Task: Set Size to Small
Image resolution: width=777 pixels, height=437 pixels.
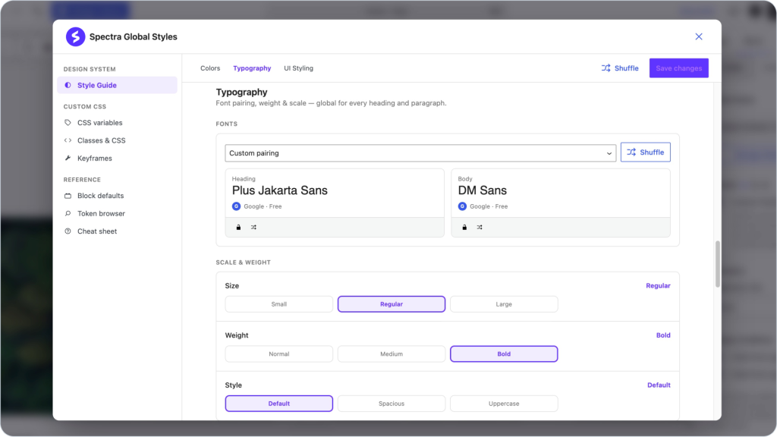Action: (279, 304)
